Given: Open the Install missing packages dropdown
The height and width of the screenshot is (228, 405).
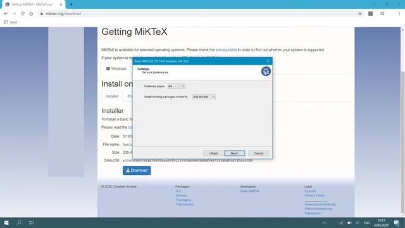Looking at the screenshot, I should tap(204, 97).
